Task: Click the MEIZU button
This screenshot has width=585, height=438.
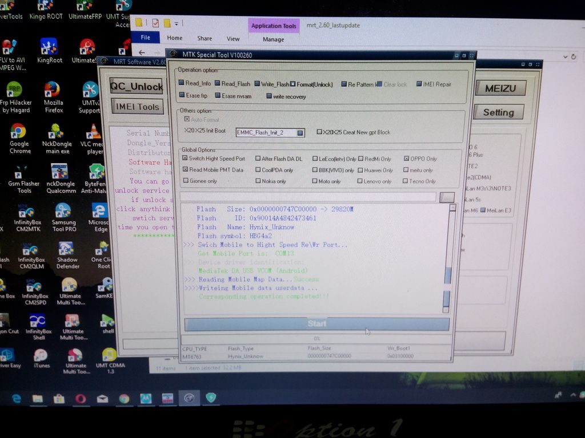Action: 500,88
